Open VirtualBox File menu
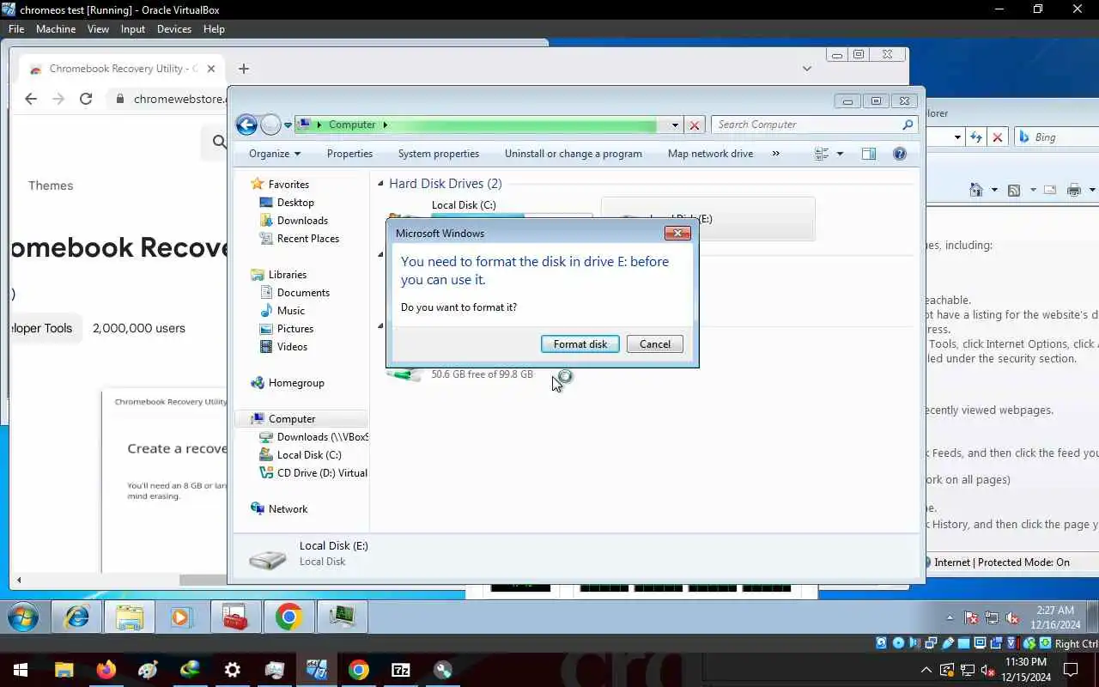The image size is (1099, 687). (16, 28)
